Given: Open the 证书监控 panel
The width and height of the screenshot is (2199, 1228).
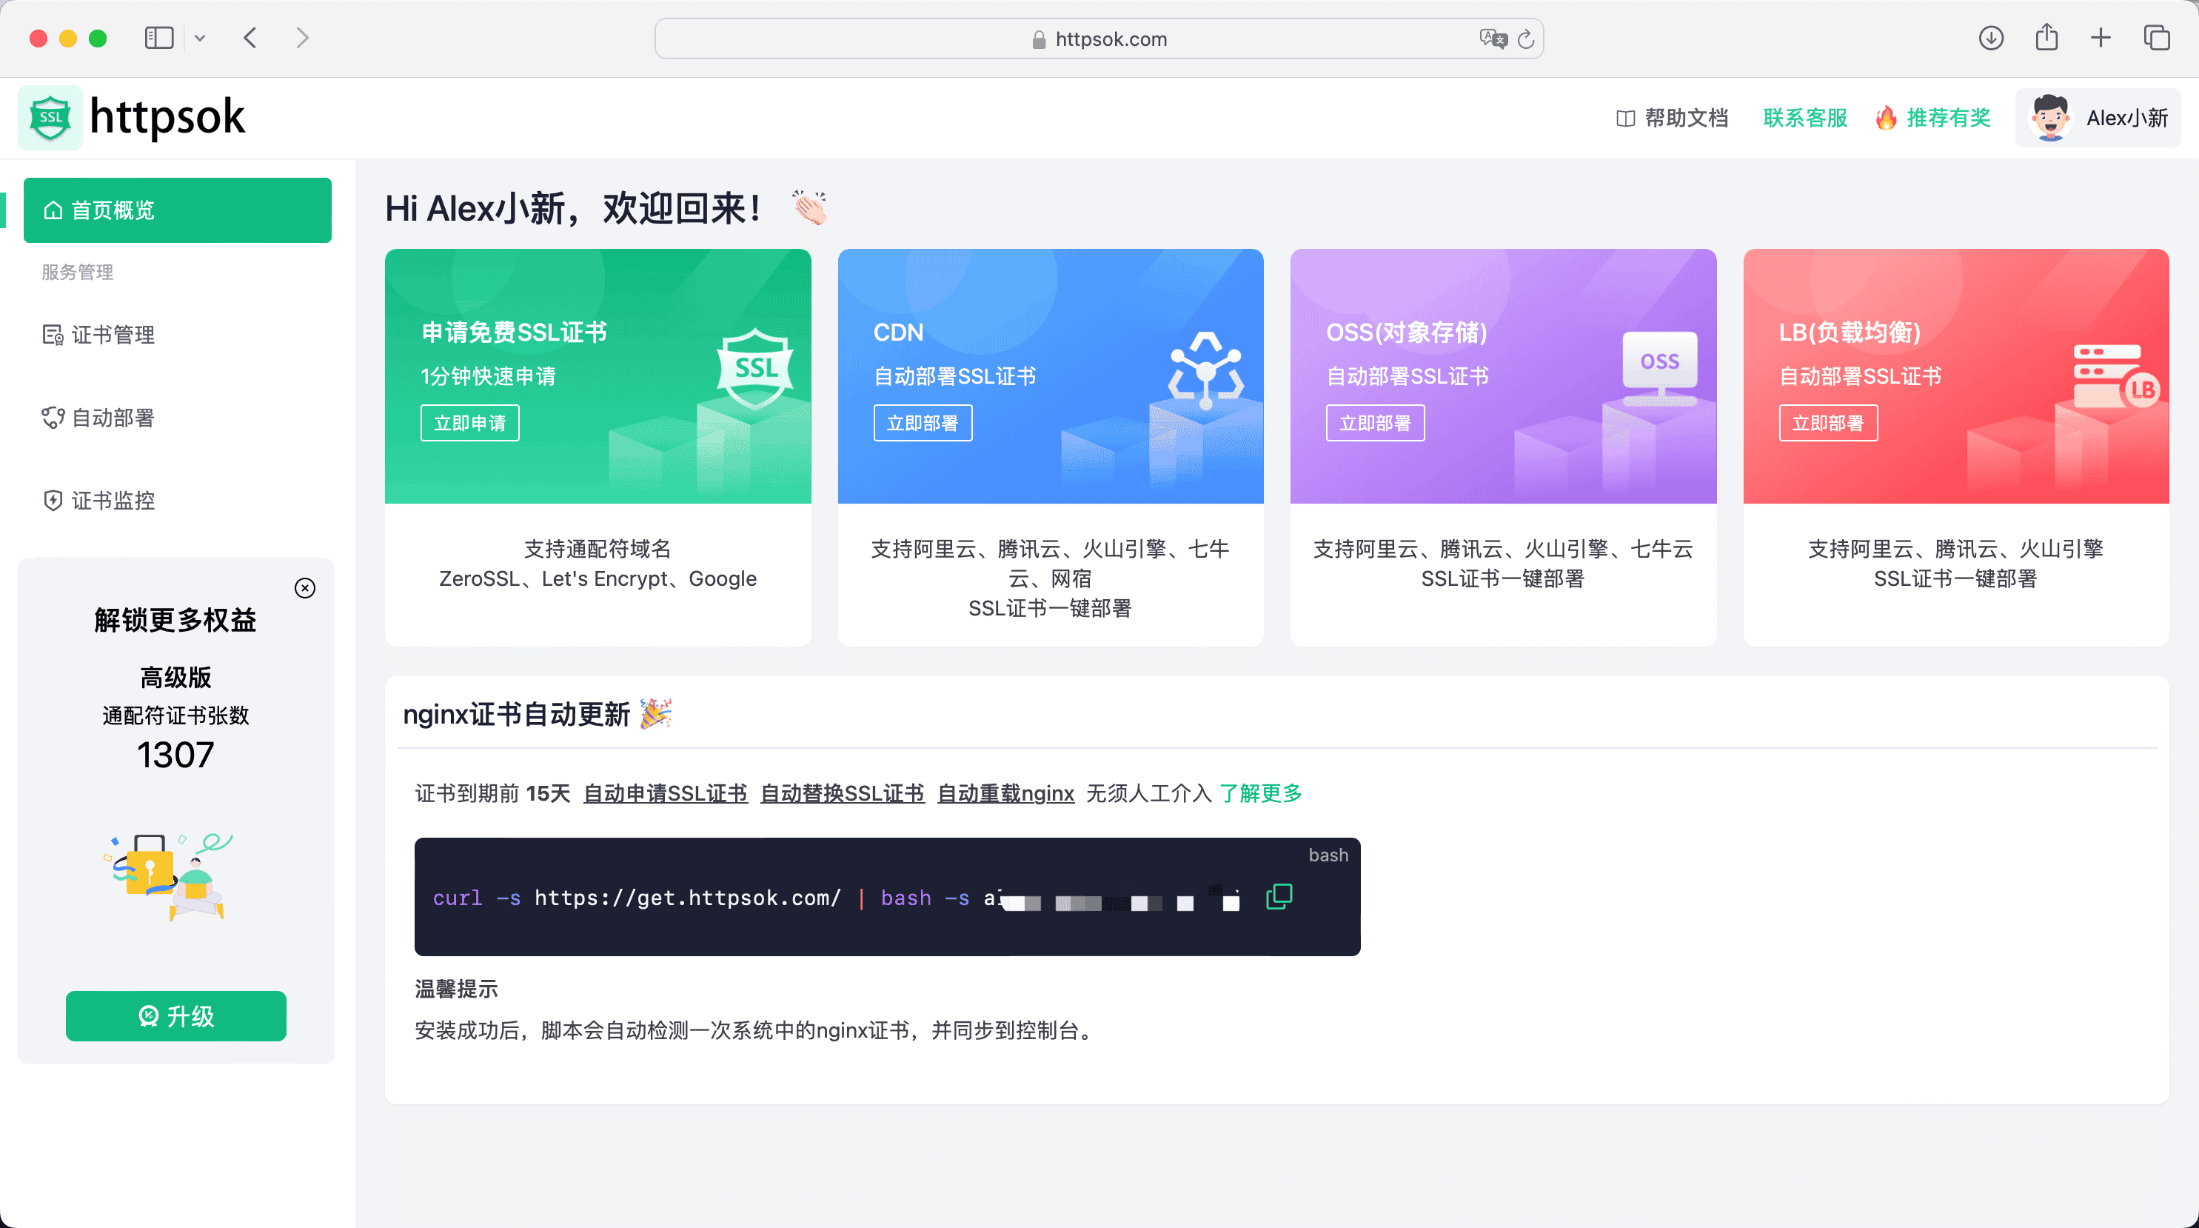Looking at the screenshot, I should click(112, 501).
